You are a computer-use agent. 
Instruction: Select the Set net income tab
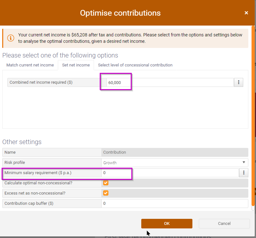point(76,65)
